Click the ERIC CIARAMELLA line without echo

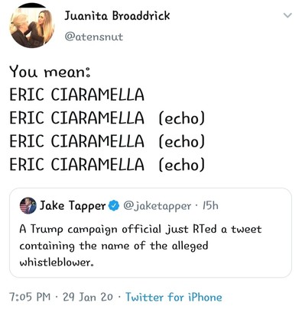pyautogui.click(x=76, y=95)
